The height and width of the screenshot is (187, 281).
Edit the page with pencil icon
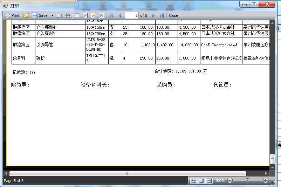coord(93,15)
